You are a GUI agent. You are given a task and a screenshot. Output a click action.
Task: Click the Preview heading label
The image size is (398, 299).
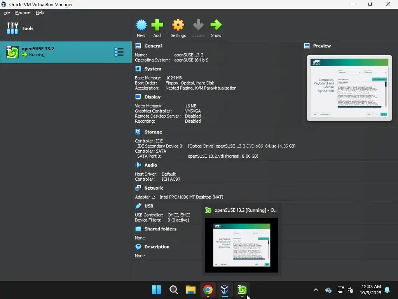(322, 46)
